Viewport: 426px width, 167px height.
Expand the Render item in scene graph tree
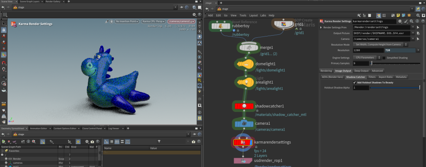pos(6,159)
